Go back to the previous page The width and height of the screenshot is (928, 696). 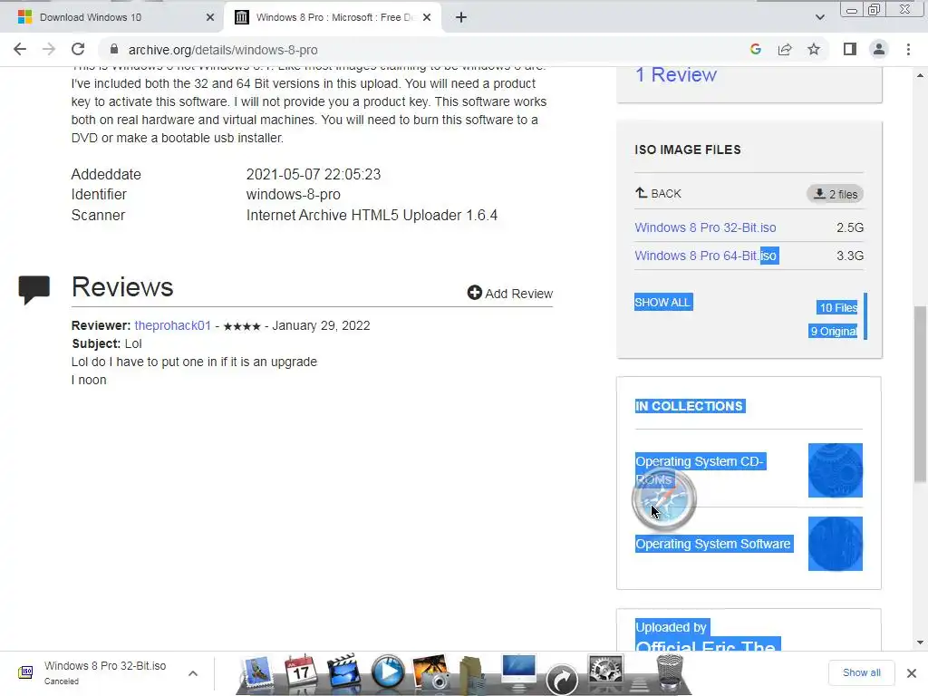coord(20,49)
